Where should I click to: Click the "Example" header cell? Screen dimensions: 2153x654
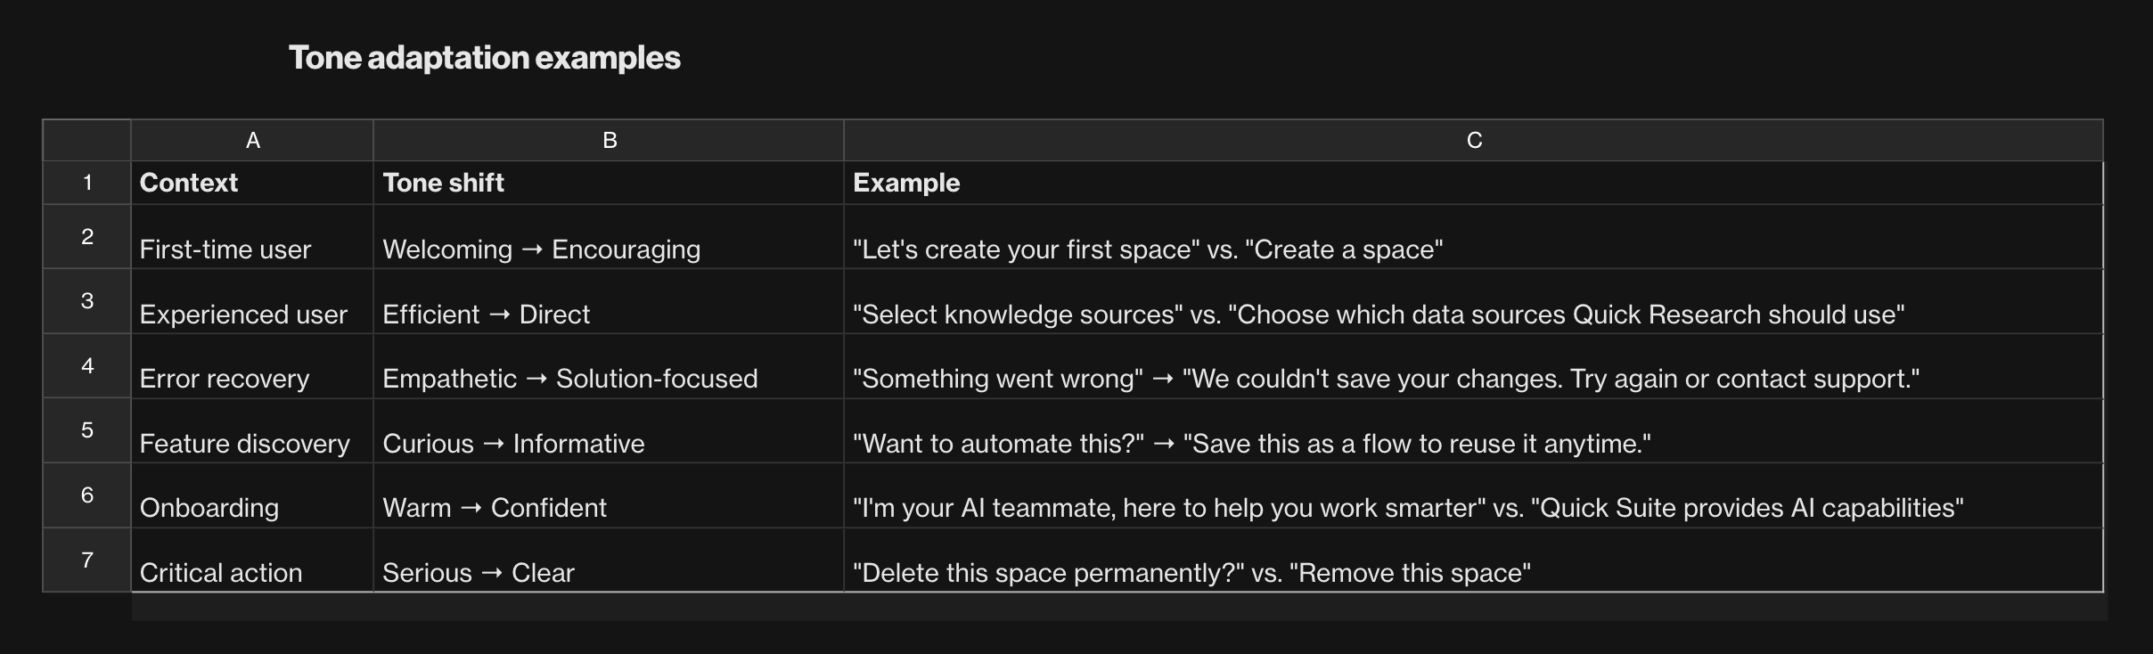(x=1473, y=183)
